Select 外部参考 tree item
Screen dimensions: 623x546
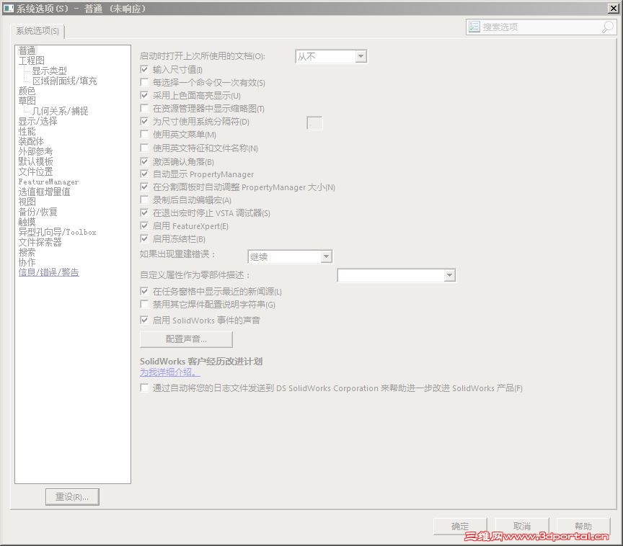pyautogui.click(x=35, y=151)
